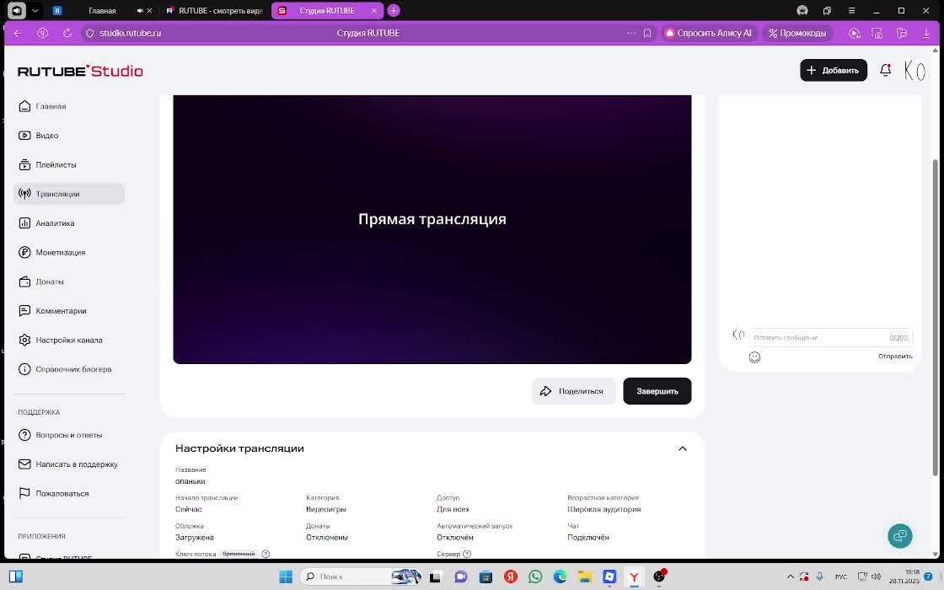This screenshot has width=944, height=590.
Task: Click Спросить Алису AI
Action: (709, 33)
